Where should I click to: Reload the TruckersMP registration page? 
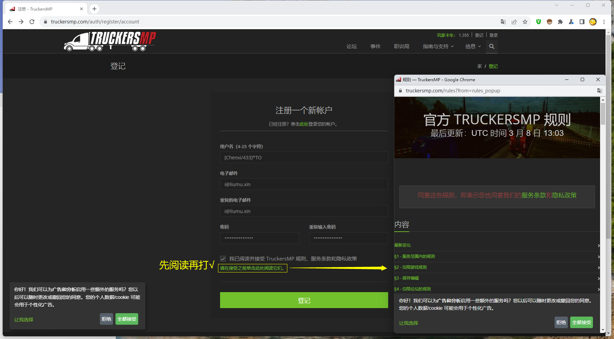[32, 22]
